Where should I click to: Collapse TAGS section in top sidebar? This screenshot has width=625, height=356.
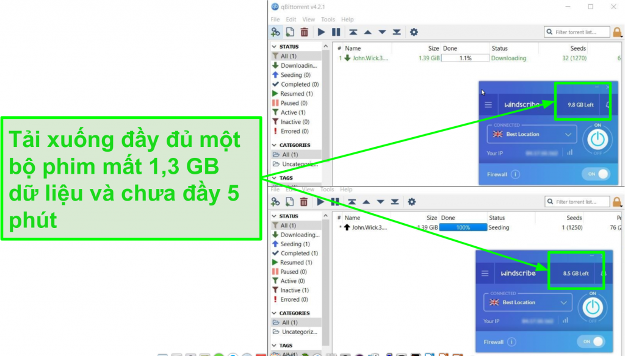click(x=274, y=178)
